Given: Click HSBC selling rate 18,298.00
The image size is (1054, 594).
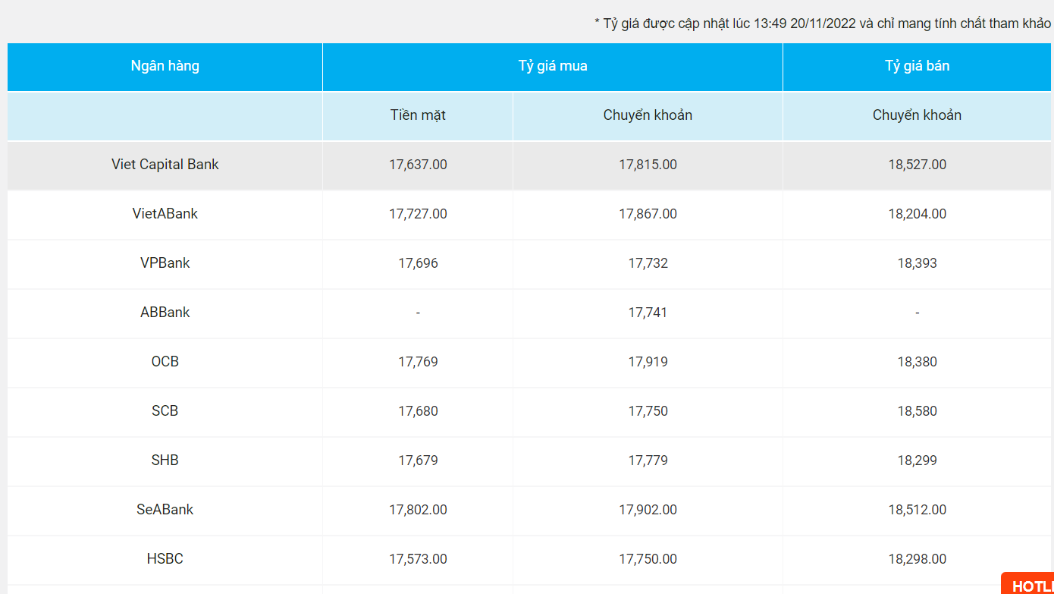Looking at the screenshot, I should [x=917, y=559].
